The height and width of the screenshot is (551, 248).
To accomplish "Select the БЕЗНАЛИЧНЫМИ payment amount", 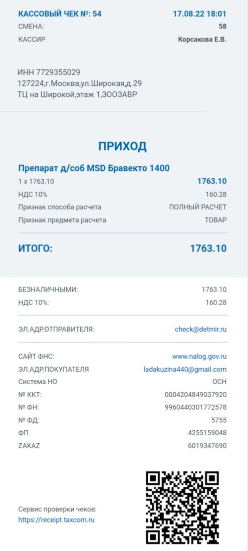I will click(214, 290).
